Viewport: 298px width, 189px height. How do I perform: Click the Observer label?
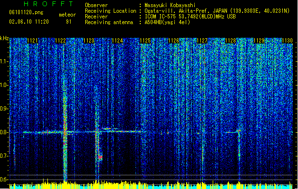(x=96, y=5)
